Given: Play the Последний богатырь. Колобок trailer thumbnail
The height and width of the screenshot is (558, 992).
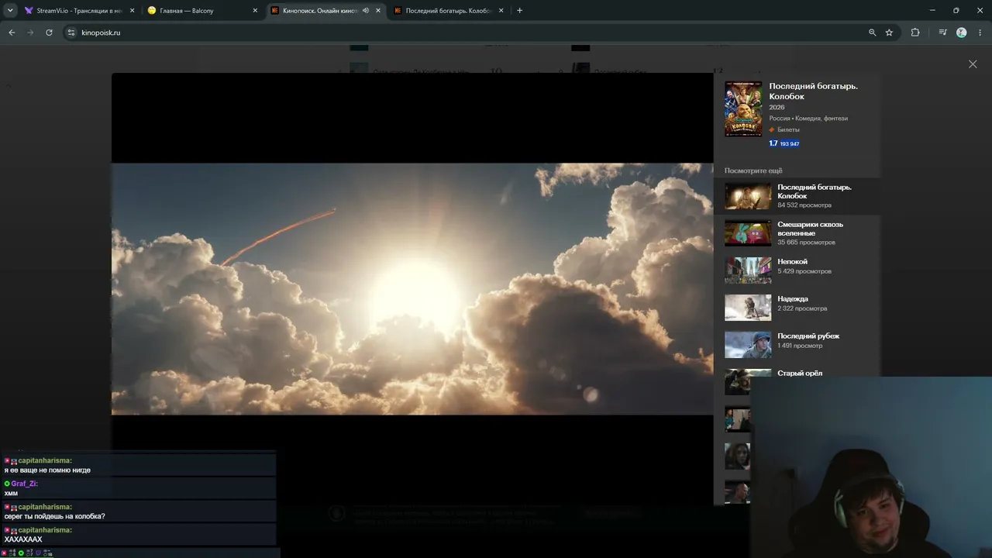Looking at the screenshot, I should [748, 196].
